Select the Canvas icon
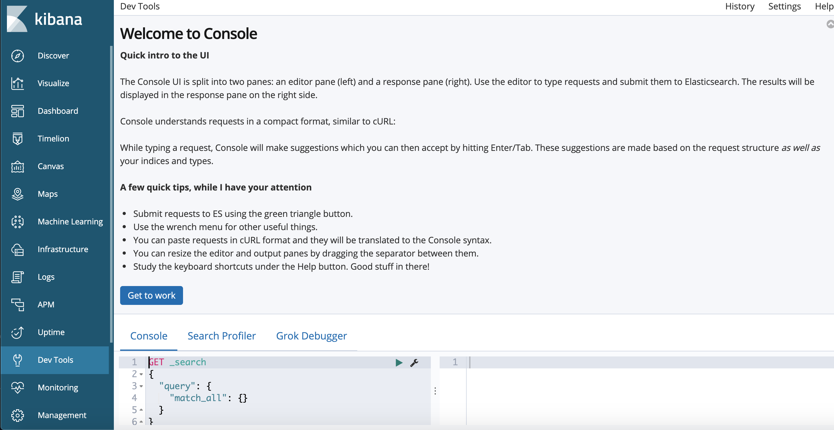This screenshot has width=834, height=430. click(18, 166)
